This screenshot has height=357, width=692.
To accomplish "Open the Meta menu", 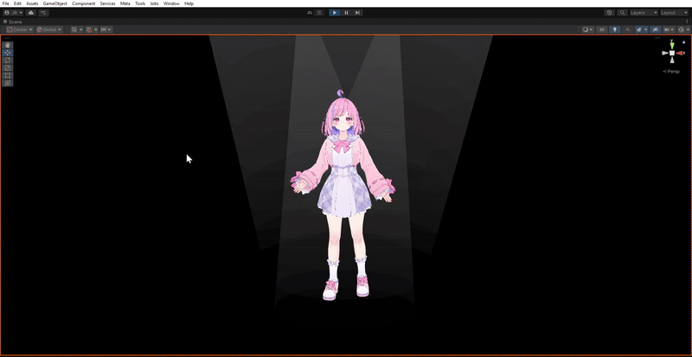I will (x=125, y=3).
